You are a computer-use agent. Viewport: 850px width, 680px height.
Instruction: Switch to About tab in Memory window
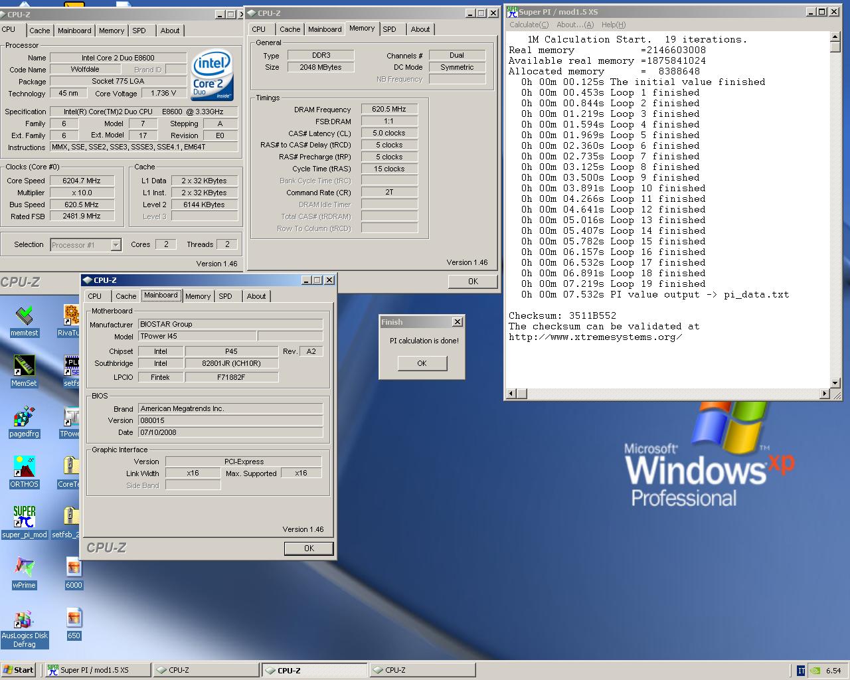click(420, 29)
